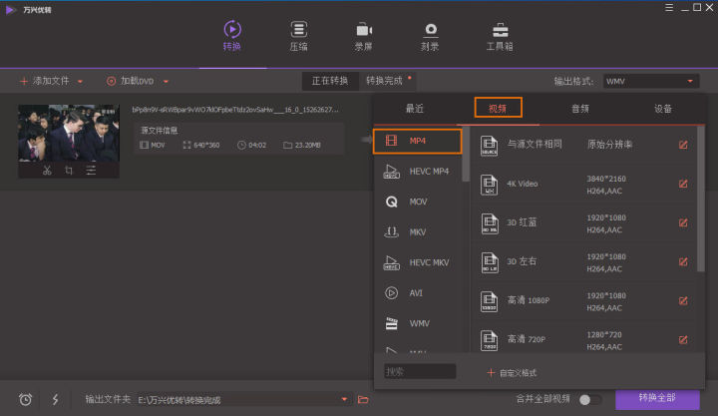Screen dimensions: 718x416
Task: Select the MP4 format
Action: [x=418, y=141]
